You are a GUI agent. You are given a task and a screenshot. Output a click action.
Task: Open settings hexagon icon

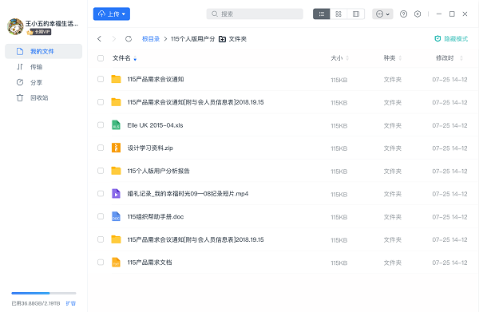point(418,14)
